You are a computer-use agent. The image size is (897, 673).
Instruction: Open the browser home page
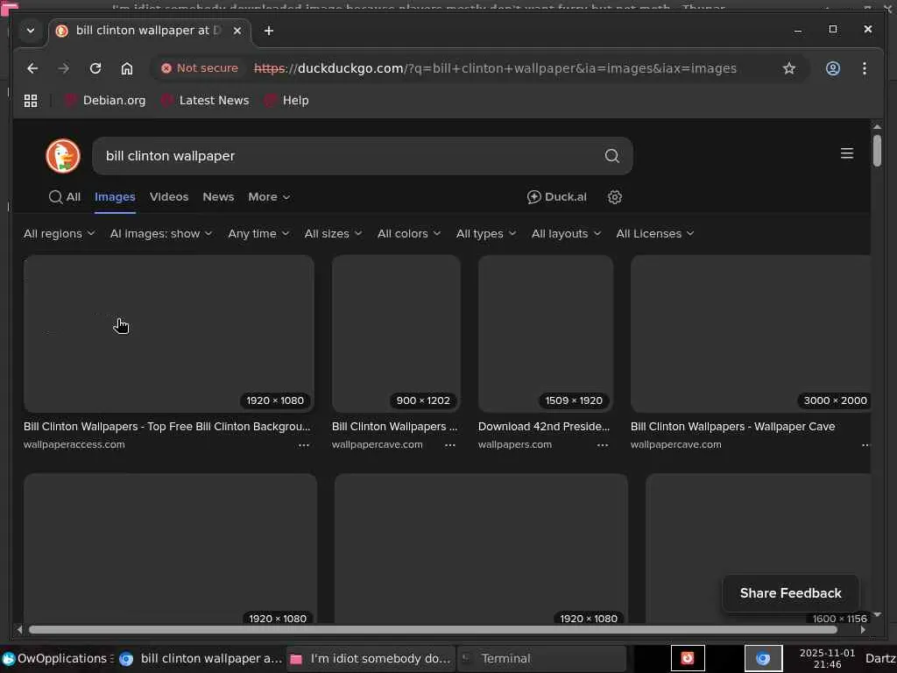(x=127, y=68)
